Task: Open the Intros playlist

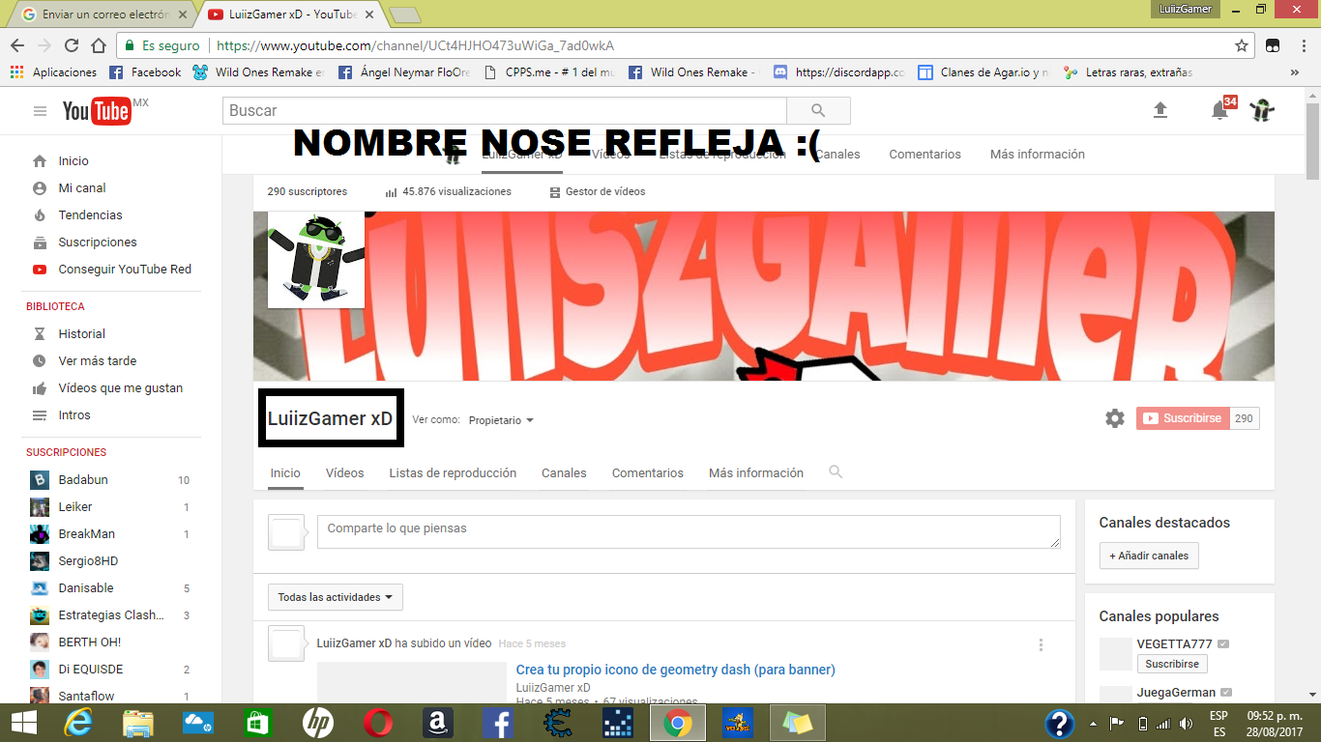Action: (74, 415)
